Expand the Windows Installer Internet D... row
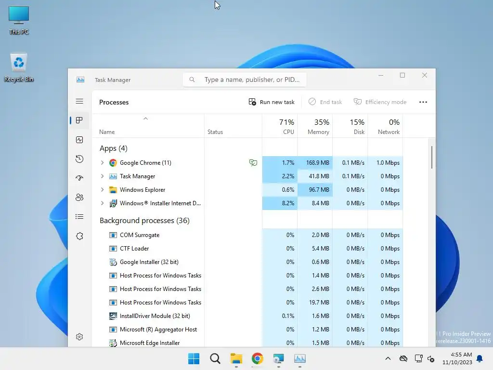Viewport: 493px width, 370px height. tap(102, 203)
